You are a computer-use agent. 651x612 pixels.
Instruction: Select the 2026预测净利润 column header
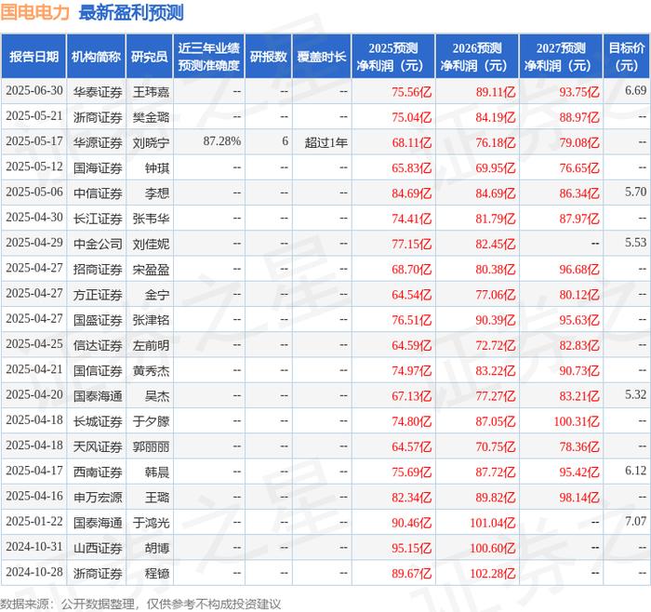(477, 57)
